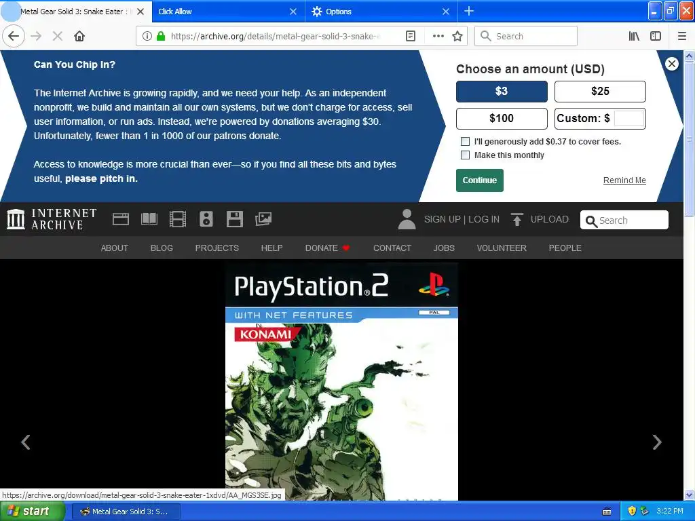Click the custom donation amount field
Screen dimensions: 695x521
(629, 118)
